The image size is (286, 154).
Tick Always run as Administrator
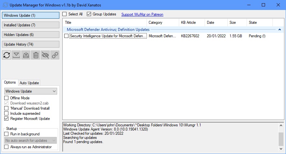pyautogui.click(x=6, y=147)
